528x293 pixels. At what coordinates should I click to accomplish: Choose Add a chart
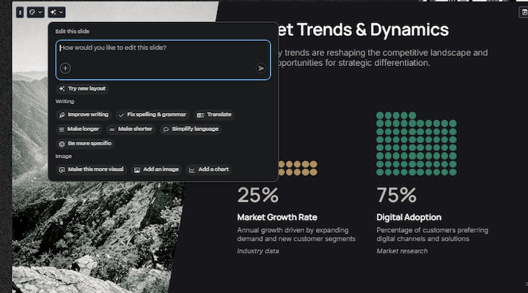tap(209, 169)
